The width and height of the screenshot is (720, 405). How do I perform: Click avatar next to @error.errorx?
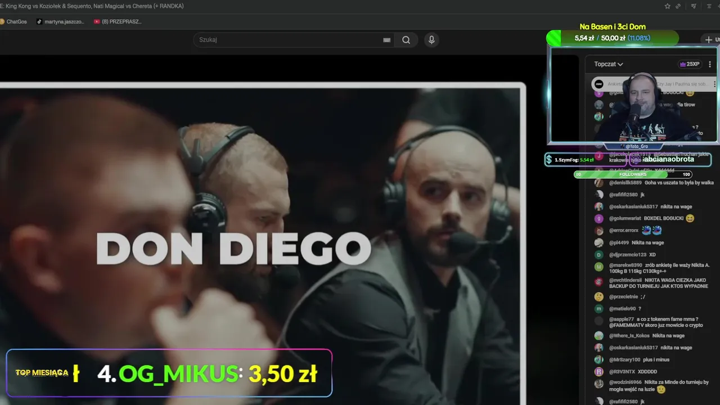(599, 231)
